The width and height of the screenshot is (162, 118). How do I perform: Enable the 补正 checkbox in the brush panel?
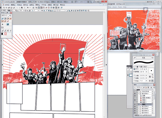135,81
